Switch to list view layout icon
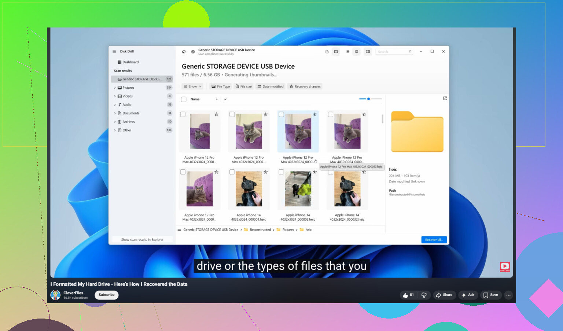This screenshot has width=563, height=331. click(x=347, y=52)
